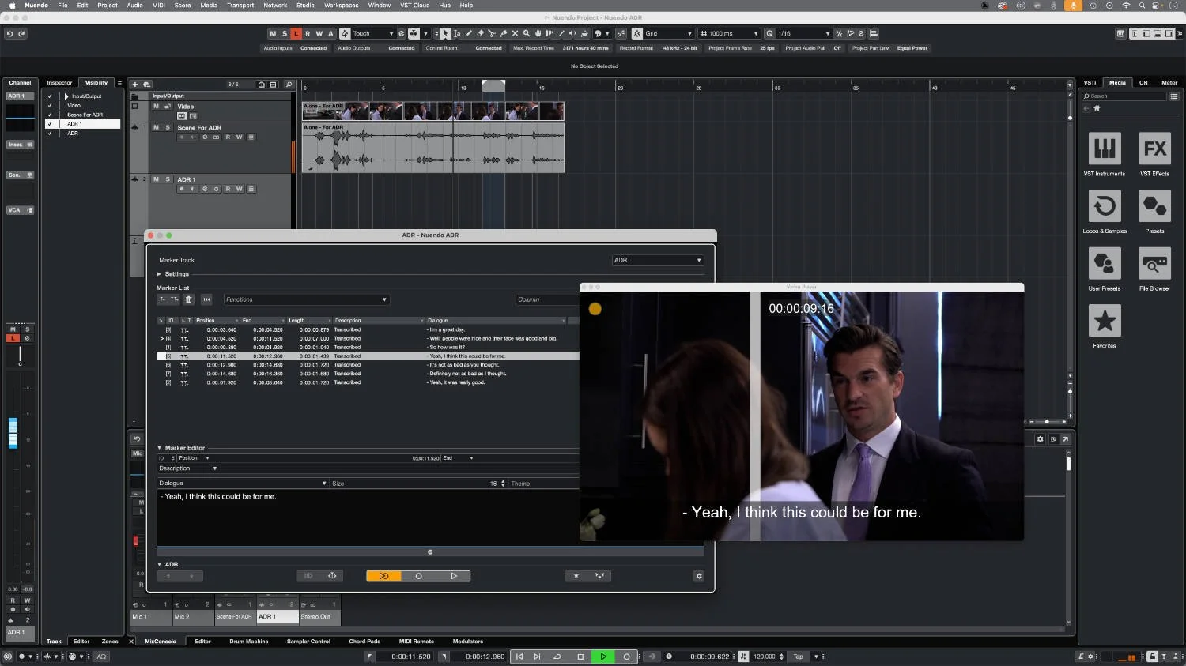Click the ADR Record circle button
The height and width of the screenshot is (666, 1186).
click(x=418, y=576)
